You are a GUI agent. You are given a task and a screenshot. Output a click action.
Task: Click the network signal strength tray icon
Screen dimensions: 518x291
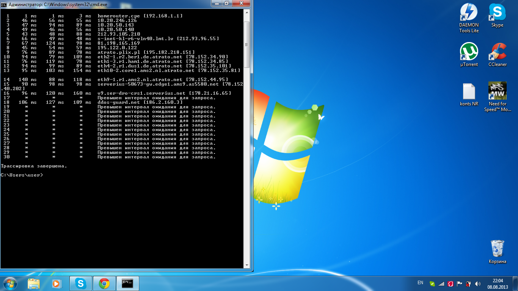441,283
